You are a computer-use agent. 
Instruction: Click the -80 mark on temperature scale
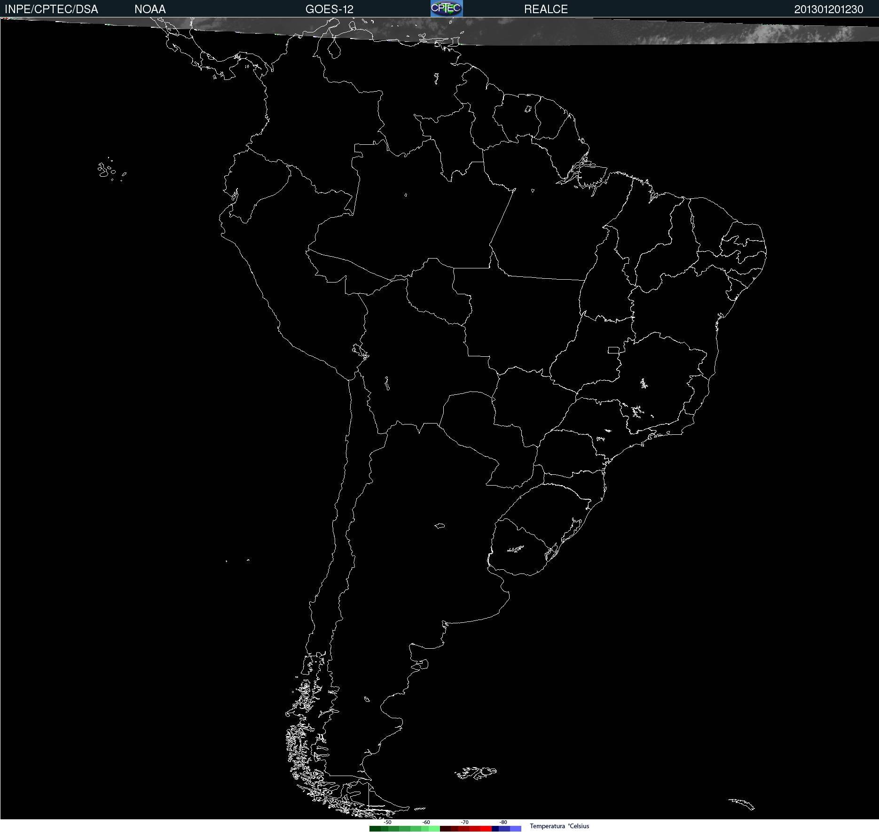coord(503,822)
